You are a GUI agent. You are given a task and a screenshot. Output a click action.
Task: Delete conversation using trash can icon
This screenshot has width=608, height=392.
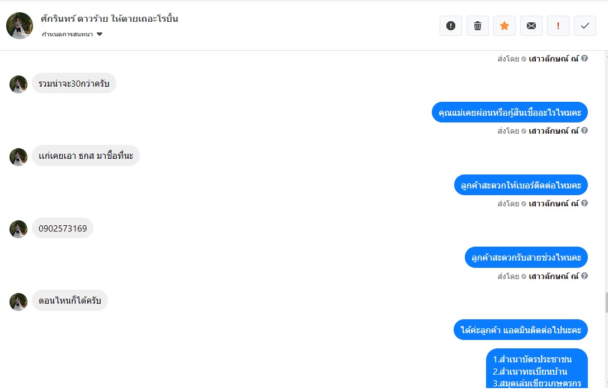click(x=477, y=26)
